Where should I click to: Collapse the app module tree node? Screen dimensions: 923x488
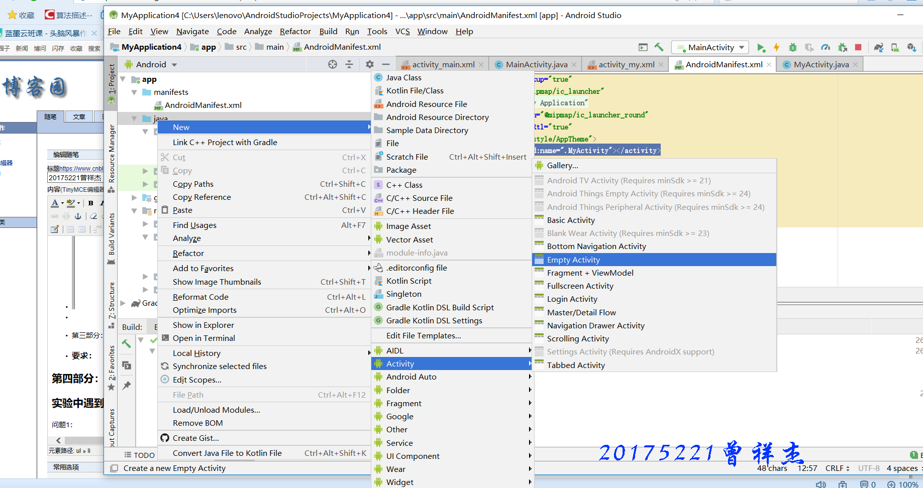pyautogui.click(x=123, y=79)
